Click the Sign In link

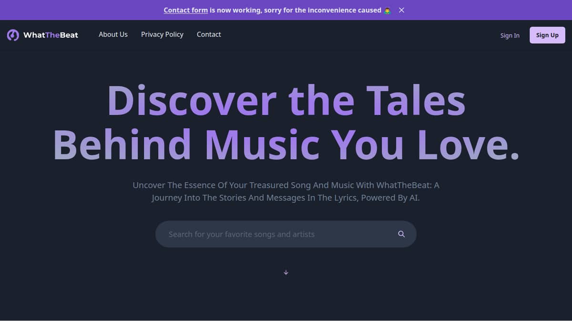tap(510, 35)
